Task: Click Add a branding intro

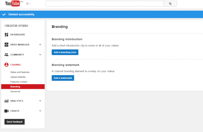Action: tap(65, 52)
